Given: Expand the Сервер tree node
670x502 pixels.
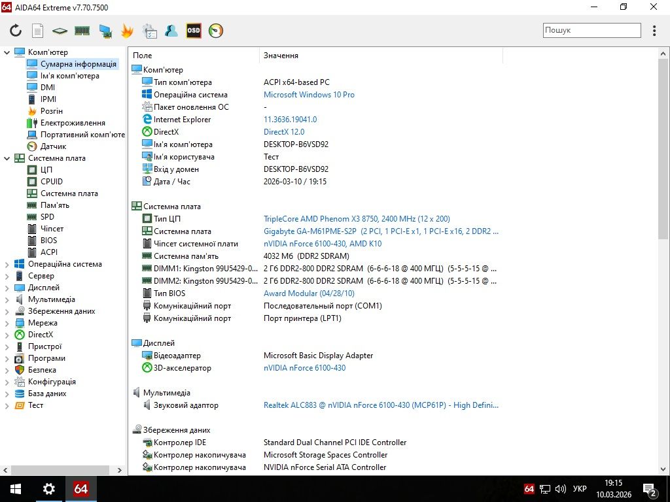Looking at the screenshot, I should [x=7, y=276].
